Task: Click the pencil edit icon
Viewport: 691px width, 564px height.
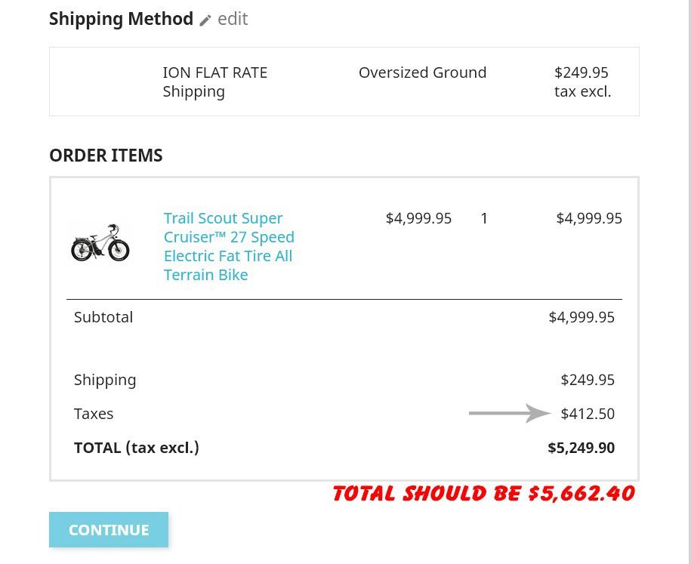Action: click(205, 20)
